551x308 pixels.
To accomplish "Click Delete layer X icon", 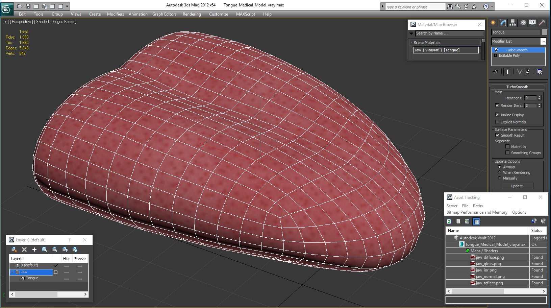I will [24, 250].
